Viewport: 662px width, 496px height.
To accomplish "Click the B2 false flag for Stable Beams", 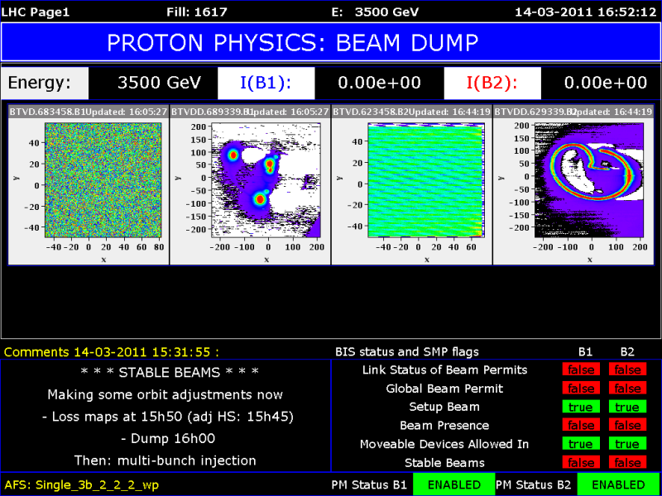I will click(x=627, y=463).
